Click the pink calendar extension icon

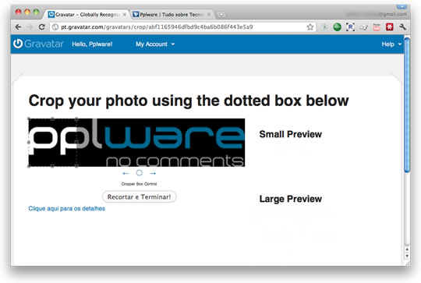pyautogui.click(x=377, y=27)
